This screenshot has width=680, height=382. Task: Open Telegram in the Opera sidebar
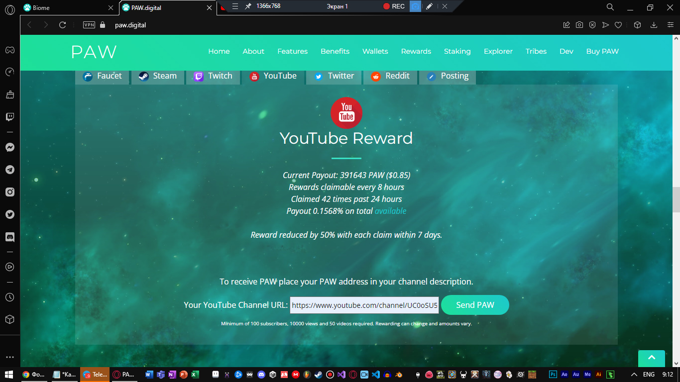(10, 170)
